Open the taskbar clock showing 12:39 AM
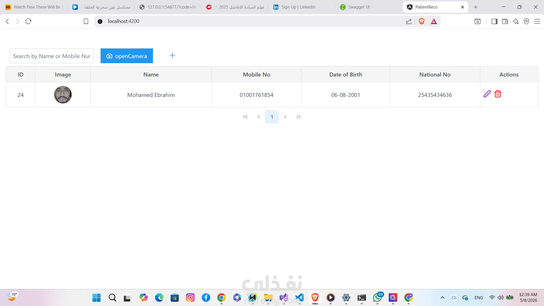 pos(528,297)
